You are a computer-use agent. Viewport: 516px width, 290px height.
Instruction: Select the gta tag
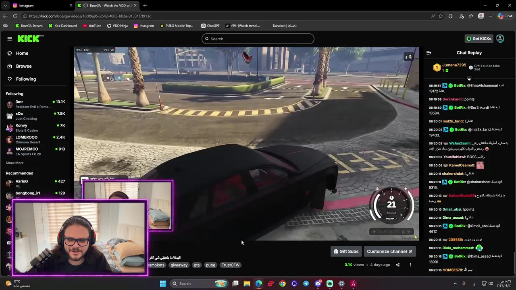197,265
